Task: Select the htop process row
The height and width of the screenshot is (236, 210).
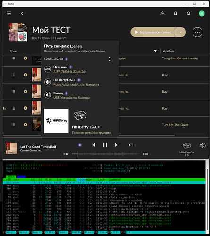Action: [x=104, y=188]
